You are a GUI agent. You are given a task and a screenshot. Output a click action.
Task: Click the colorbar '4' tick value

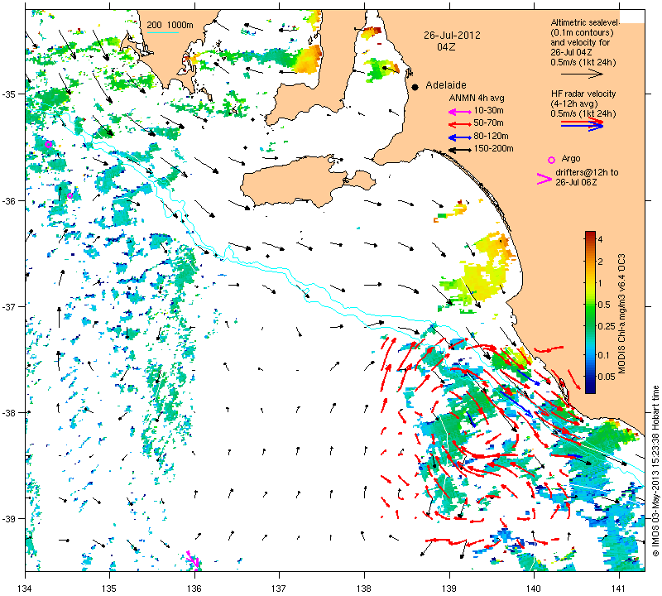601,239
